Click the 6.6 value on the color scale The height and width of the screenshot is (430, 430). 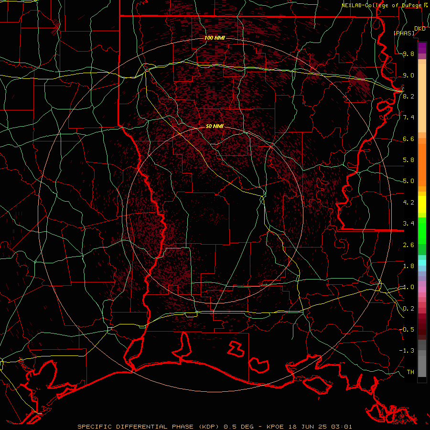(408, 139)
